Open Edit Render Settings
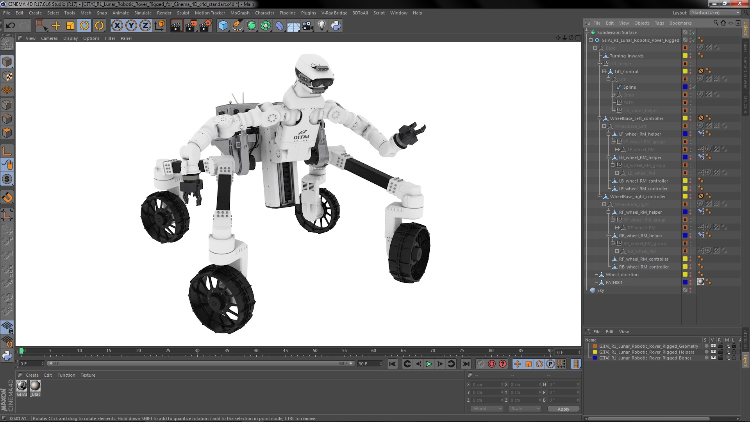Image resolution: width=750 pixels, height=422 pixels. coord(205,26)
